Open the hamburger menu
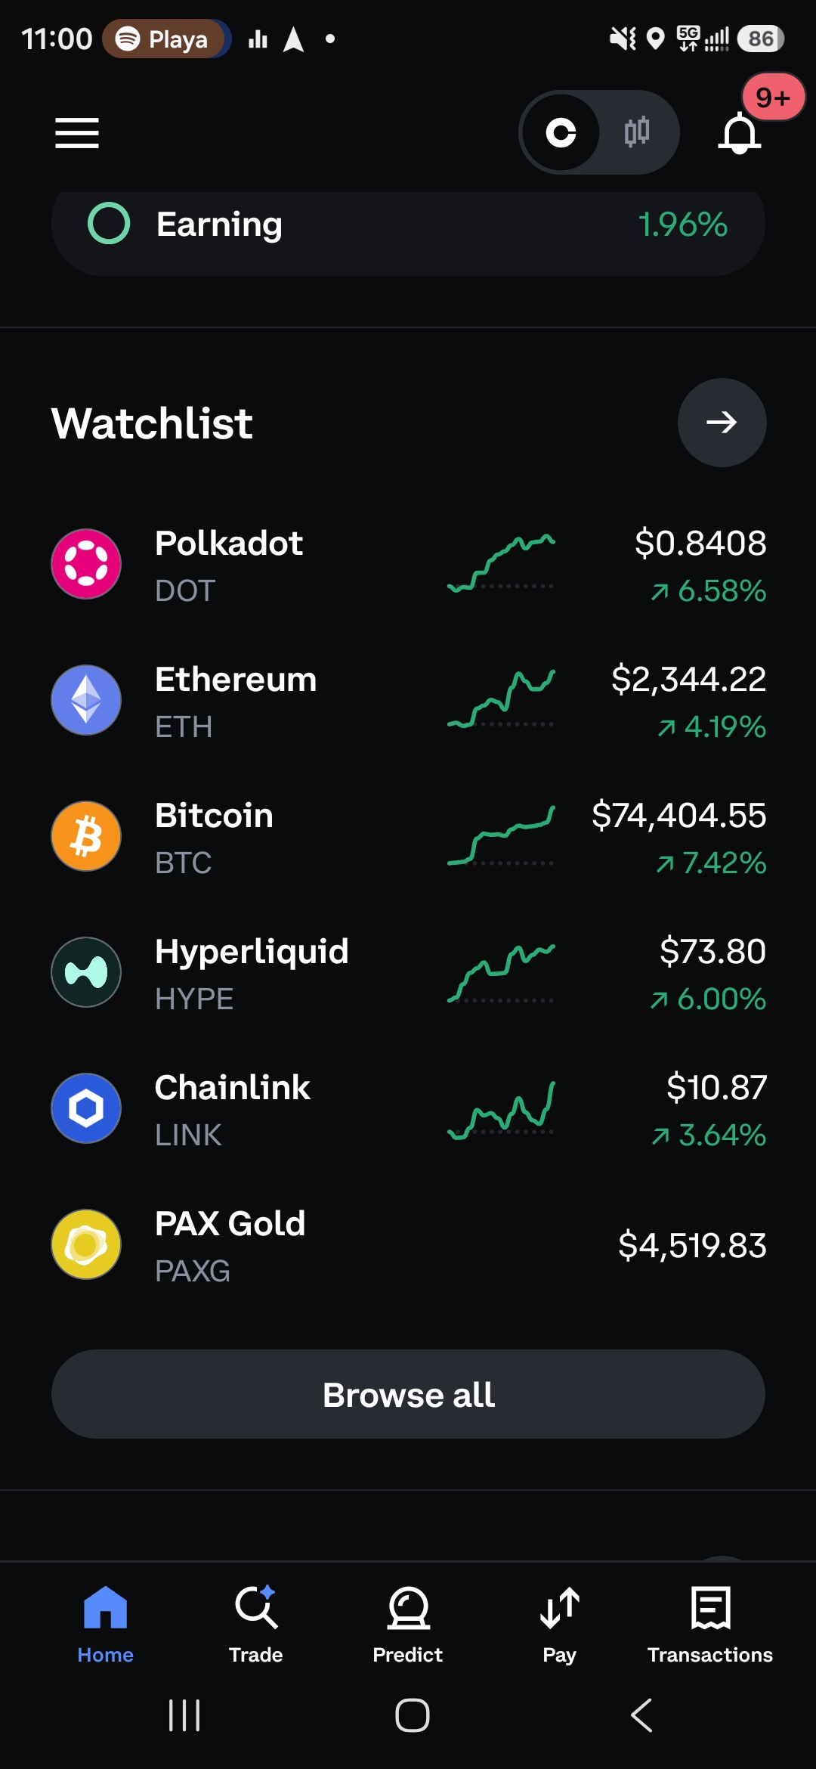The width and height of the screenshot is (816, 1769). (77, 133)
